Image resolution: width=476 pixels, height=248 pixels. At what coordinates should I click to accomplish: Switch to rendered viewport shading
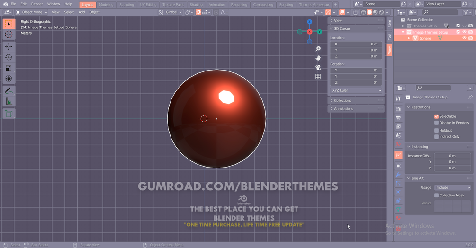pos(381,12)
